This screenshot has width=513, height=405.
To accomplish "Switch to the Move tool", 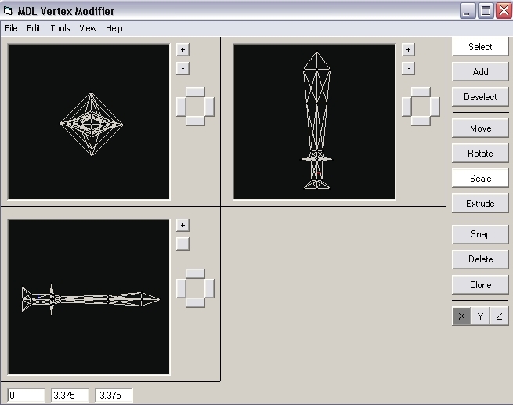I will click(x=480, y=128).
